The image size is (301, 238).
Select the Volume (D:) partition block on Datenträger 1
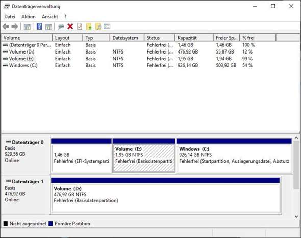tap(165, 195)
